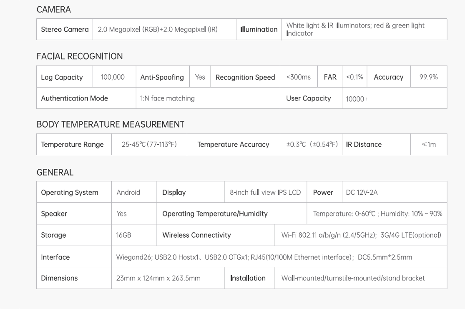
Task: Click the BODY TEMPERATURE MEASUREMENT heading
Action: point(111,124)
